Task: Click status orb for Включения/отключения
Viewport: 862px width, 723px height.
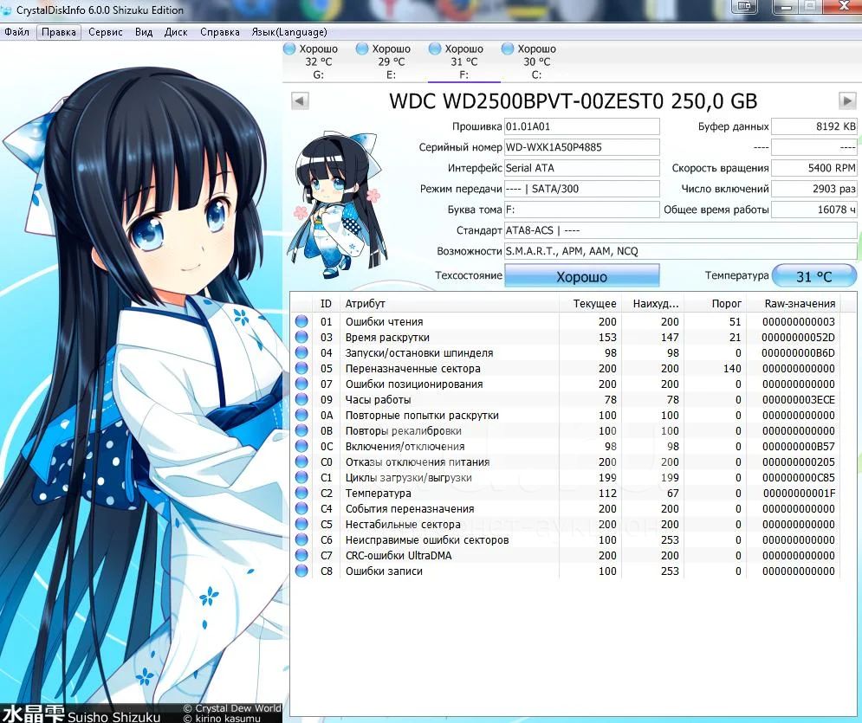Action: coord(301,446)
